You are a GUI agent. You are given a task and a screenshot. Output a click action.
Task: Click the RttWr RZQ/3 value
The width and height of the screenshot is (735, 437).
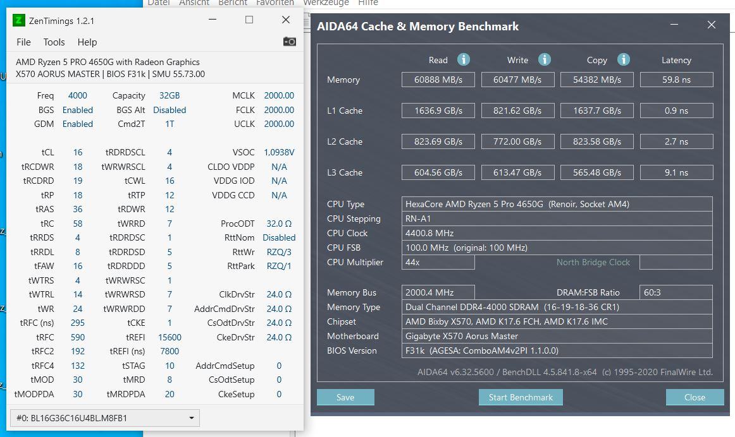coord(279,252)
